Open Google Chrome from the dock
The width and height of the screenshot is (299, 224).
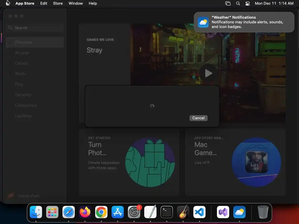pyautogui.click(x=101, y=212)
